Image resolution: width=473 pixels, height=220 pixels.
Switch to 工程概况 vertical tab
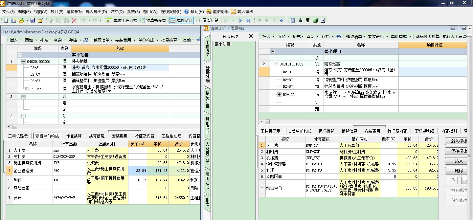tap(207, 48)
